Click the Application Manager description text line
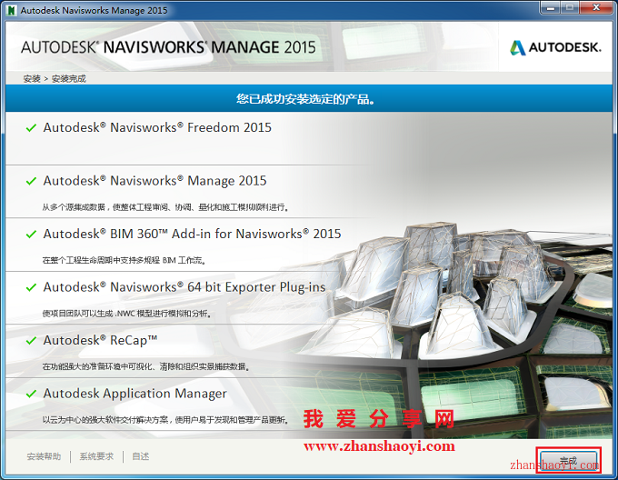 165,420
